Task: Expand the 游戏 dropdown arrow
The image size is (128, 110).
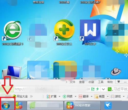Action: click(x=124, y=96)
